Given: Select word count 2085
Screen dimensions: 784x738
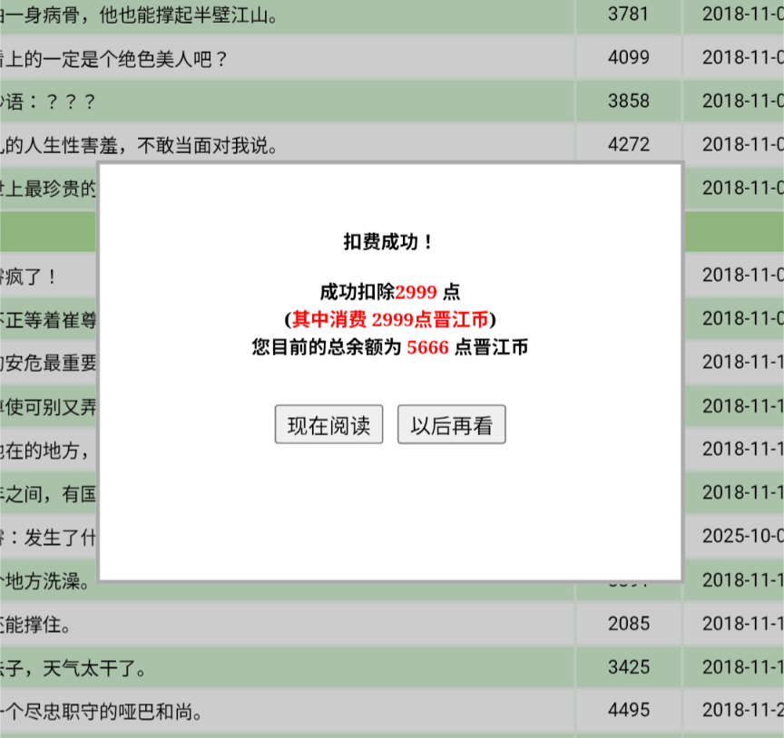Looking at the screenshot, I should tap(628, 623).
